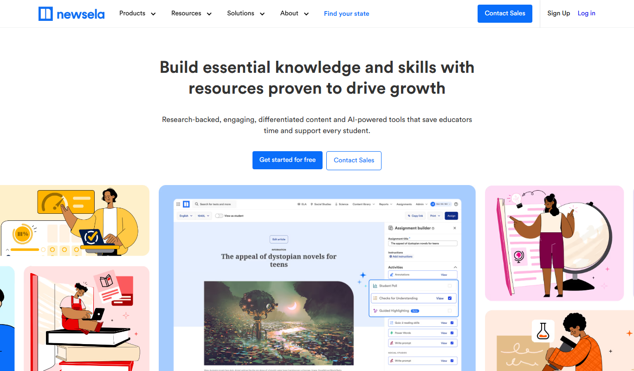Click Sign Up
The image size is (634, 371).
(x=559, y=13)
